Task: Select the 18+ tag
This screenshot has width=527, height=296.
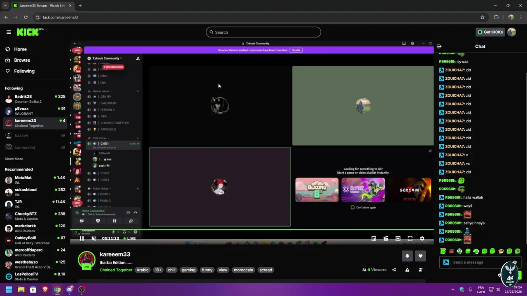Action: point(158,270)
